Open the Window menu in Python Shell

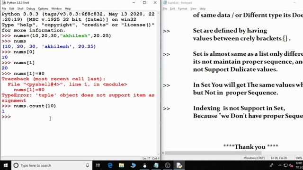(56, 8)
